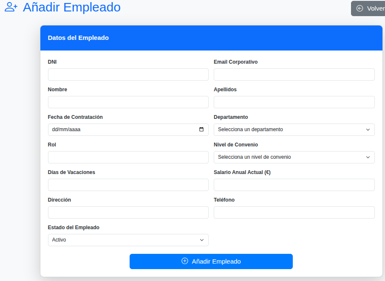Click the Teléfono input field

coord(294,213)
